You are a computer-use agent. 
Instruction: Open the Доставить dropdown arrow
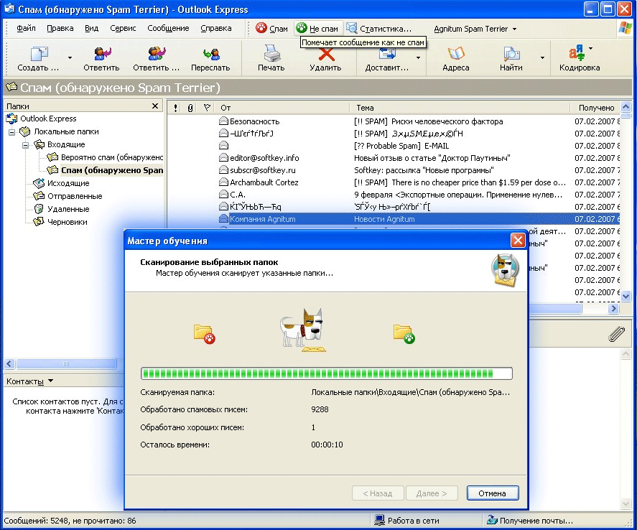point(418,57)
